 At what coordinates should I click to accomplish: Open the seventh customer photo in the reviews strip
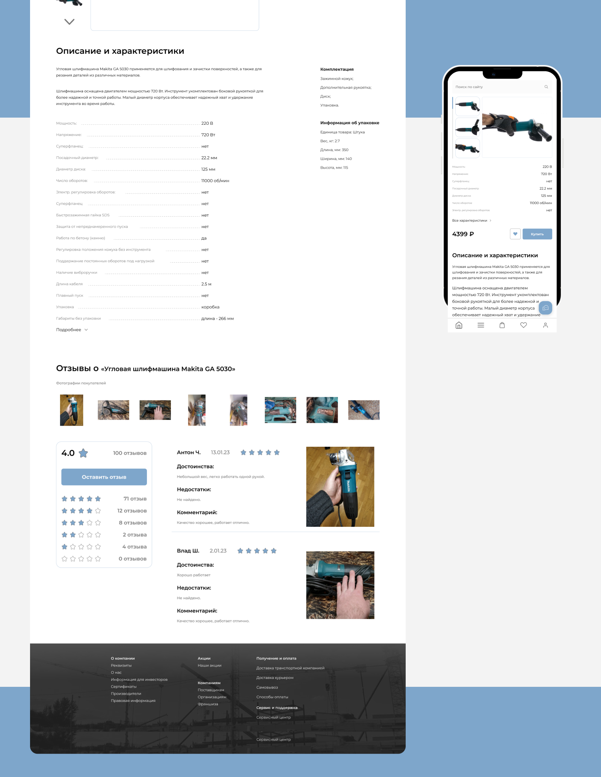click(x=322, y=410)
